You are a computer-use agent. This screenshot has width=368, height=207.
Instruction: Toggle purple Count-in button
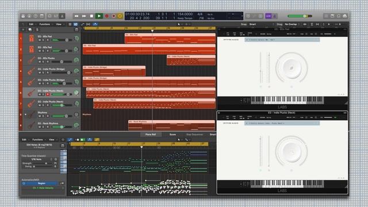click(269, 16)
